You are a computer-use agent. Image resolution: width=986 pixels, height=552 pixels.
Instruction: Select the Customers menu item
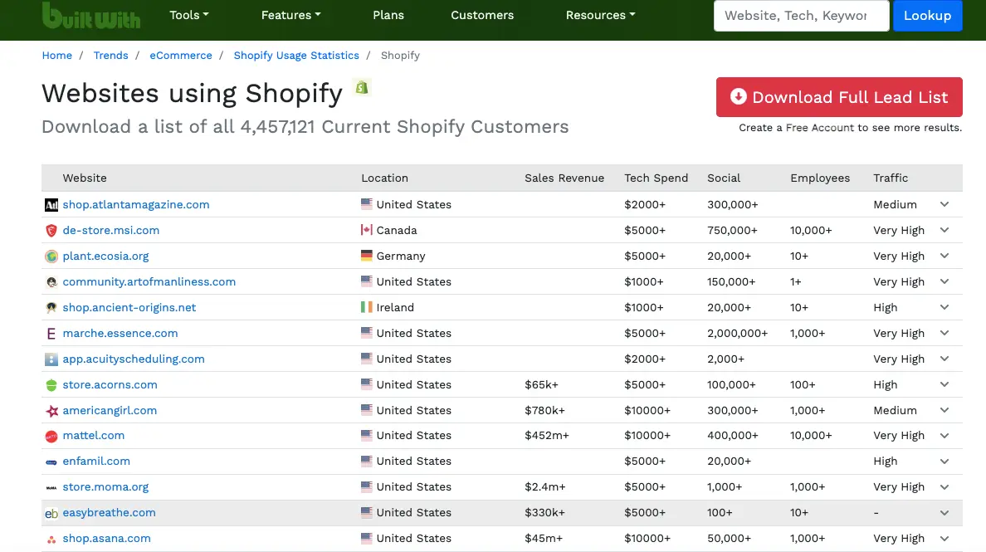[482, 14]
